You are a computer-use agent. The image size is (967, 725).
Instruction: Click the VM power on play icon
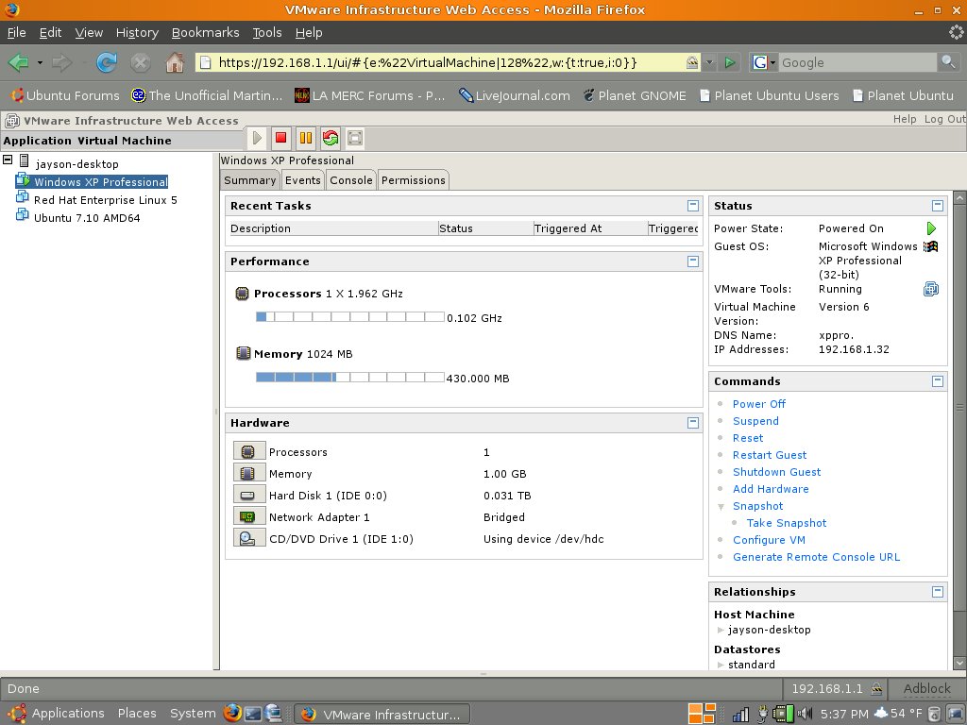(257, 138)
